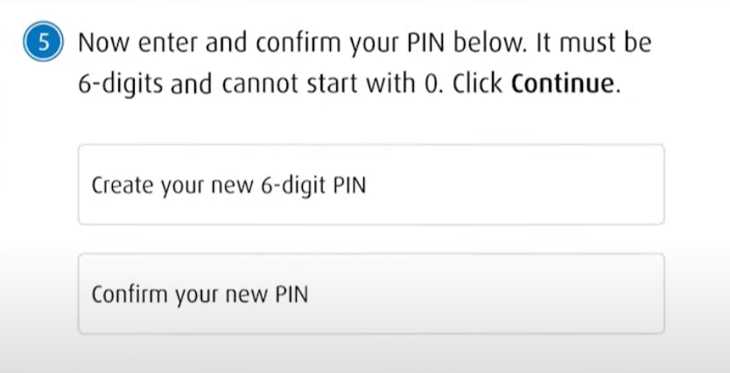Focus the Create your new 6-digit PIN field
The height and width of the screenshot is (373, 730).
coord(370,185)
